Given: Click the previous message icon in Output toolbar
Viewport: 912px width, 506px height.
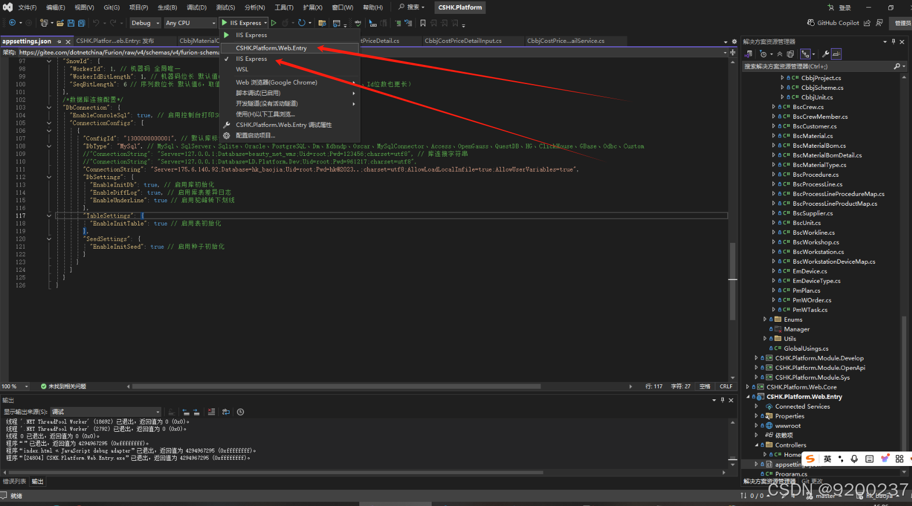Looking at the screenshot, I should (186, 412).
